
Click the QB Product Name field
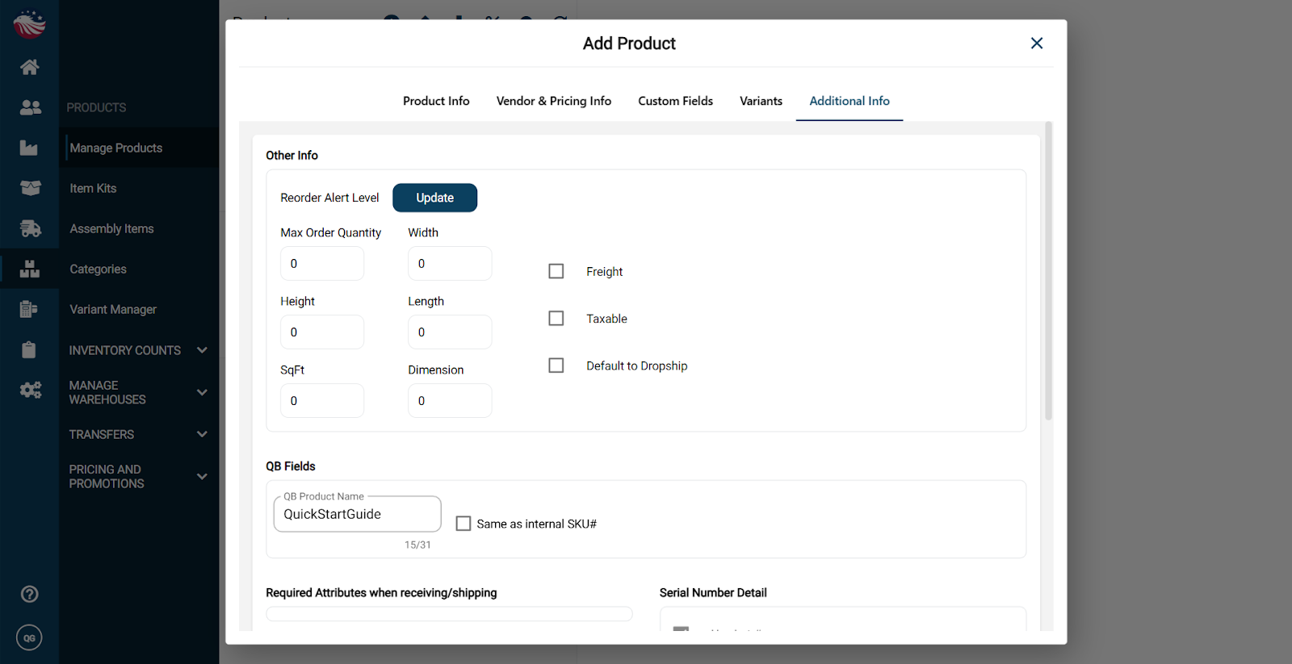[357, 515]
